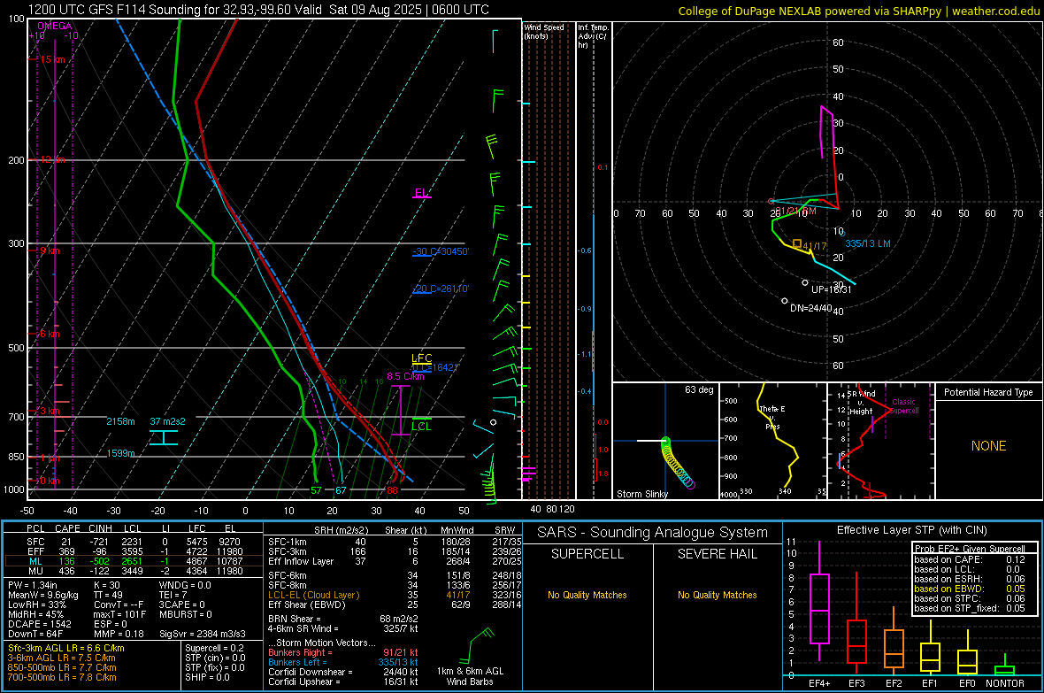Click the UP=16/31 hodograph label
The height and width of the screenshot is (693, 1044).
[x=831, y=290]
